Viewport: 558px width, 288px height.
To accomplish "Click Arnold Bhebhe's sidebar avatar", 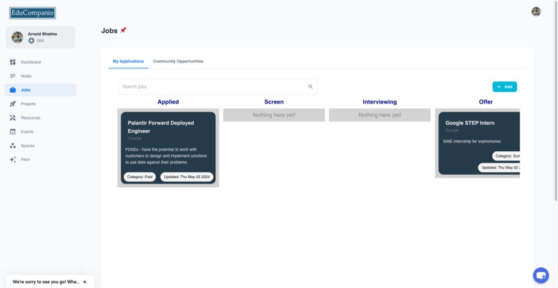I will [x=17, y=37].
